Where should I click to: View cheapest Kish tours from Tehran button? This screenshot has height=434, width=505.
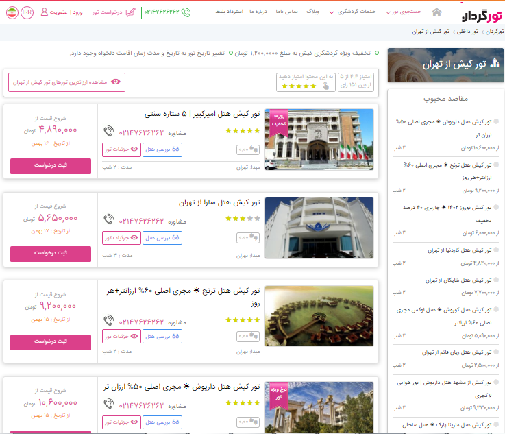coord(66,82)
